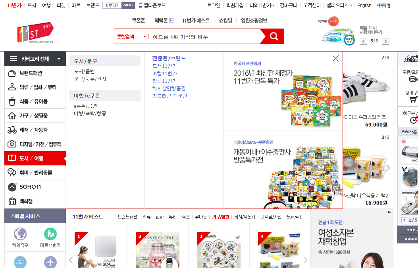The image size is (418, 268).
Task: Click the airplane service icon
Action: pyautogui.click(x=50, y=262)
